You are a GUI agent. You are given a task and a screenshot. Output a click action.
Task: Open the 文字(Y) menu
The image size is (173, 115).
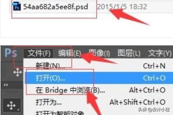point(159,53)
